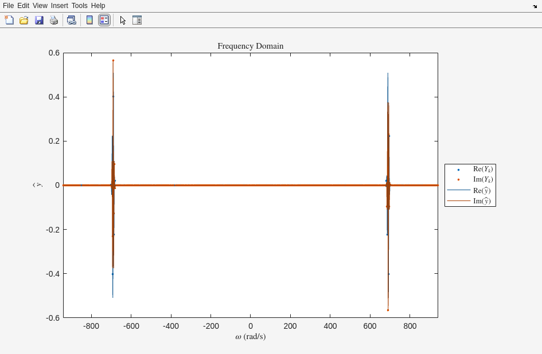Expand the View menu
This screenshot has height=354, width=542.
(x=40, y=6)
